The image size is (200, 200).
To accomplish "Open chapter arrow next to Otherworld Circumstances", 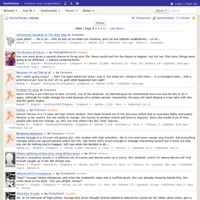I will coord(54,174).
